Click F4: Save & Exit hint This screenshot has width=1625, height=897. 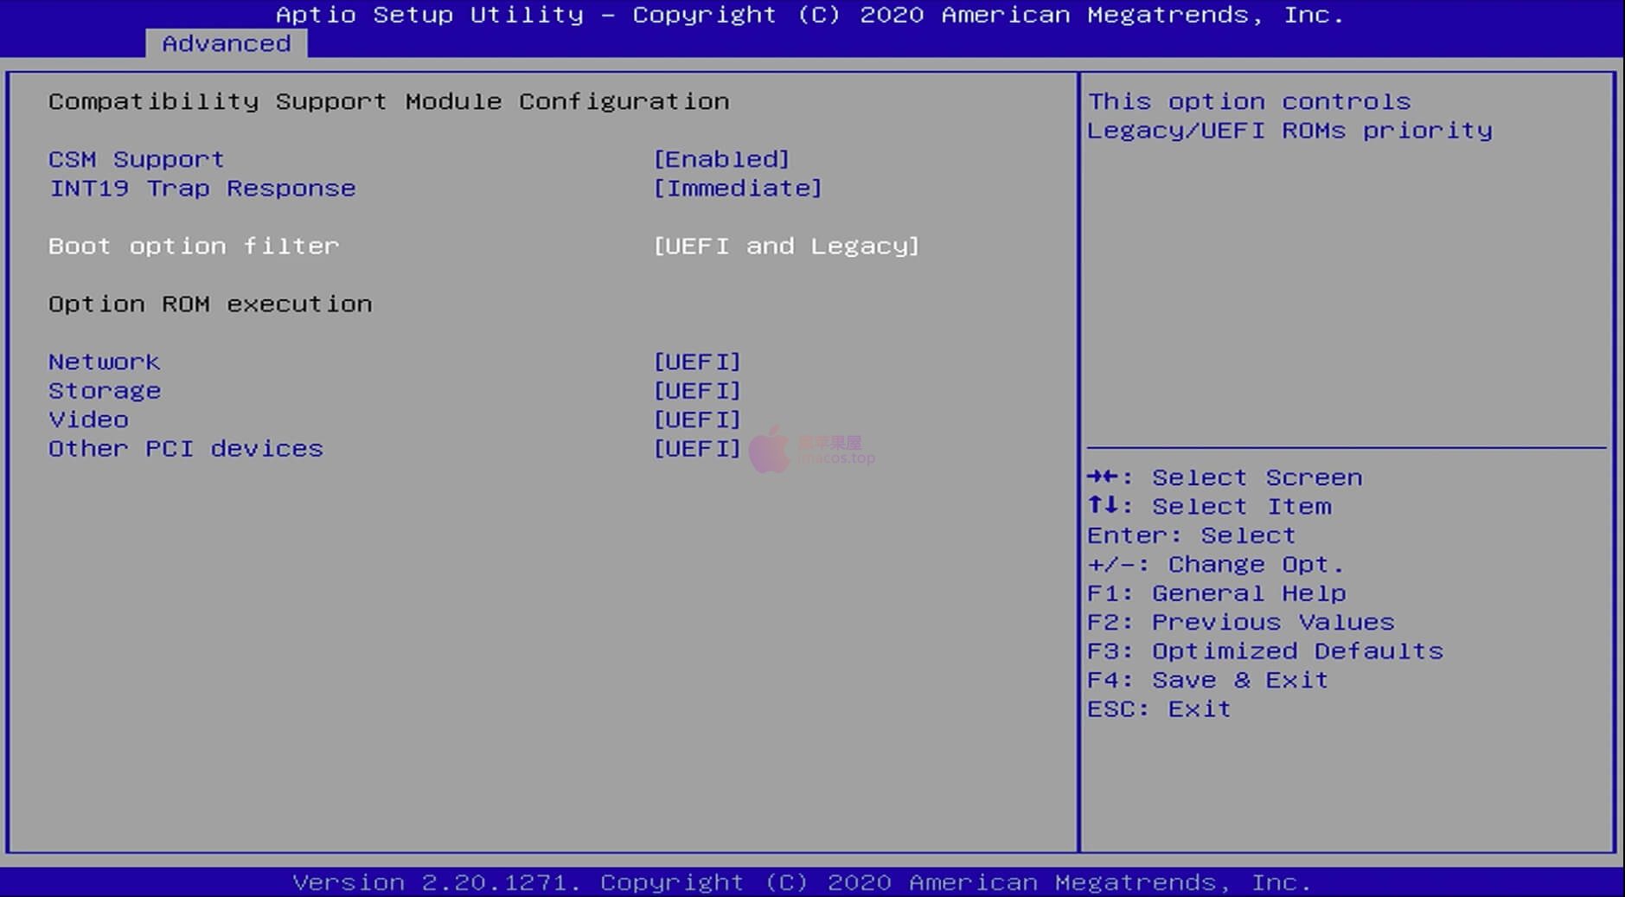[x=1207, y=680]
